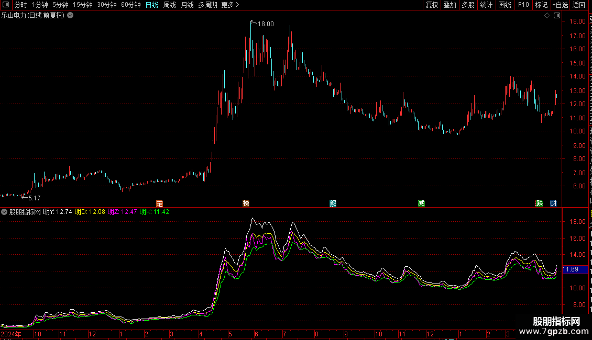Image resolution: width=592 pixels, height=340 pixels.
Task: Open the dropdown beside 乐山电力 title
Action: (70, 16)
